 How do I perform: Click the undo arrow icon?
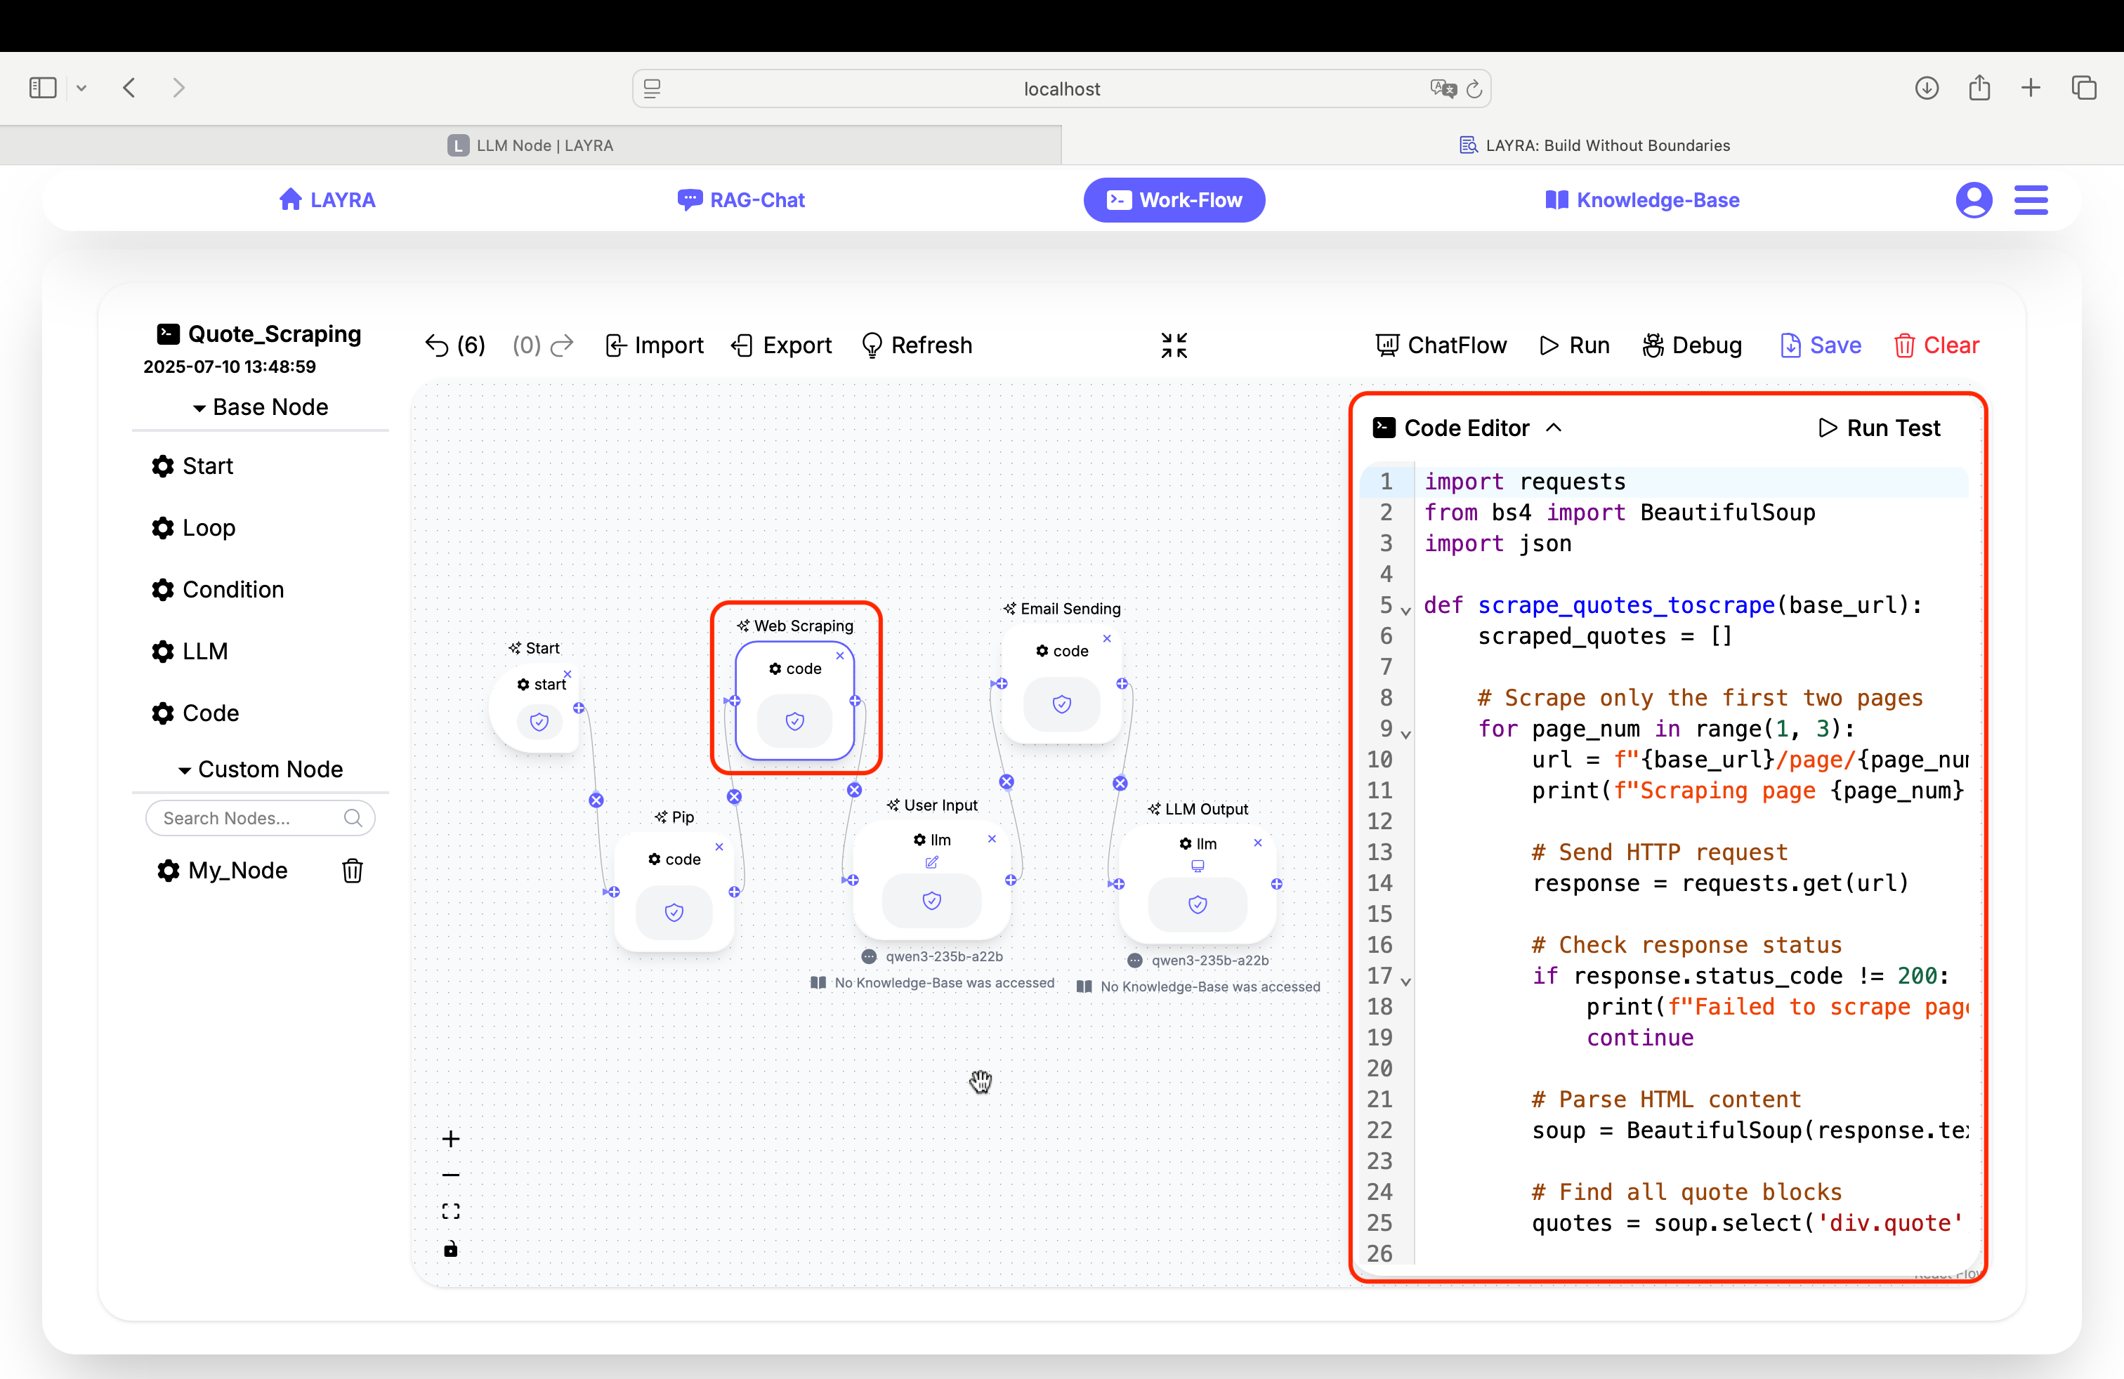pos(436,345)
